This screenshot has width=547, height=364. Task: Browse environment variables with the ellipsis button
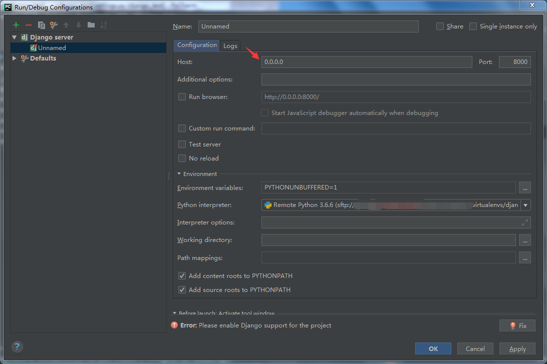524,187
